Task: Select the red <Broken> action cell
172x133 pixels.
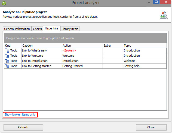Action: 82,50
